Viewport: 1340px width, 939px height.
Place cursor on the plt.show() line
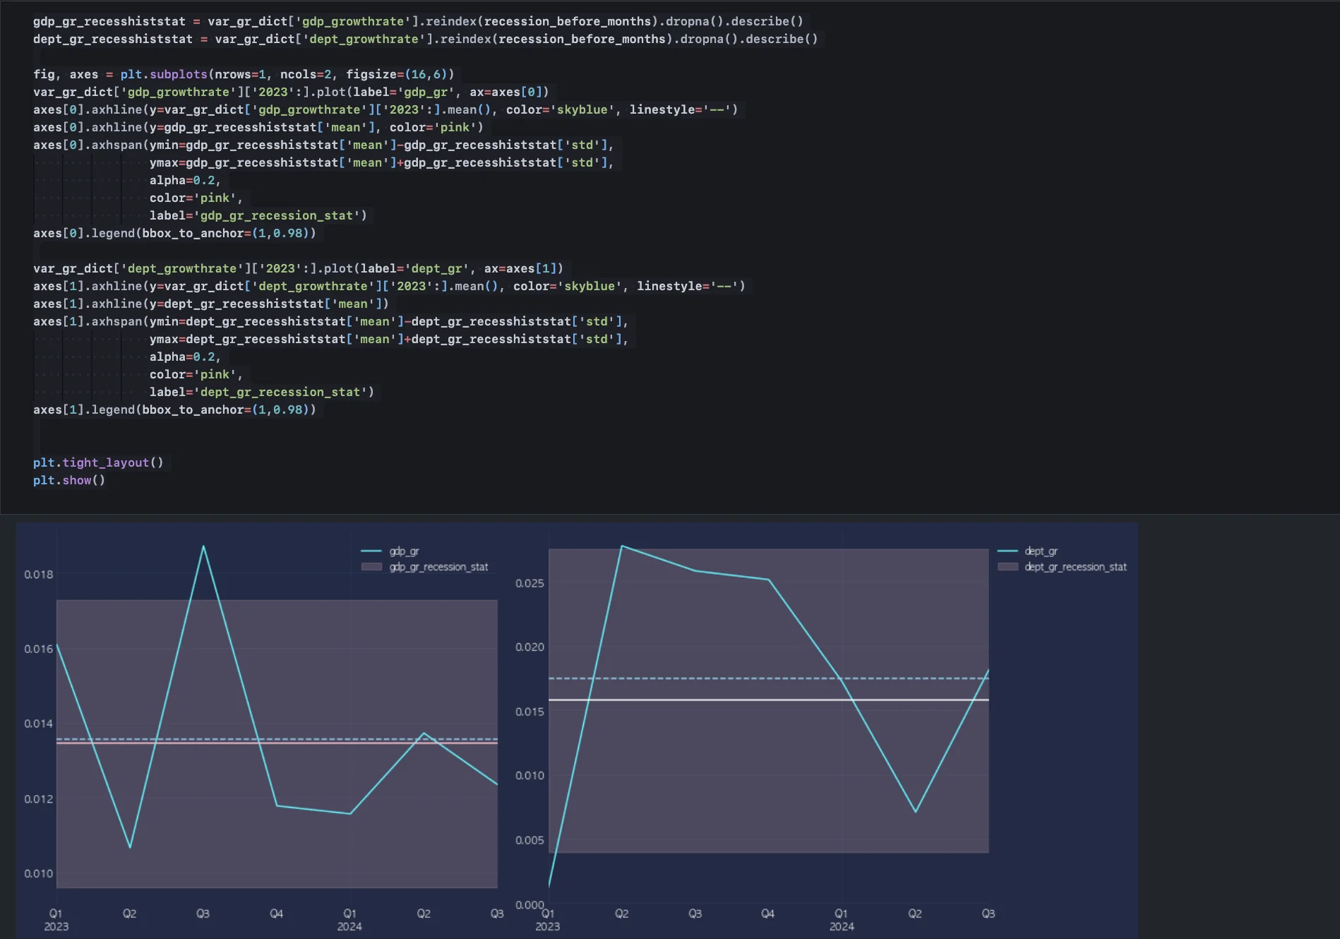pos(69,480)
